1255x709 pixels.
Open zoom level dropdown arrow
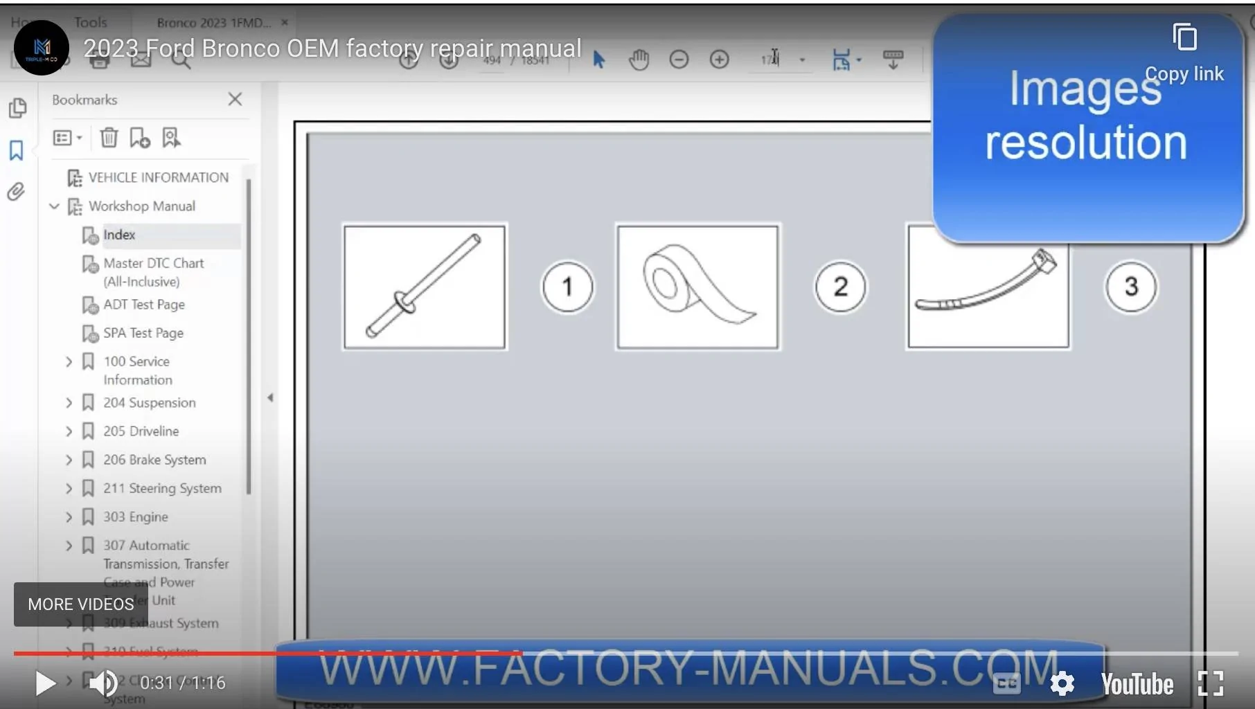click(x=803, y=60)
